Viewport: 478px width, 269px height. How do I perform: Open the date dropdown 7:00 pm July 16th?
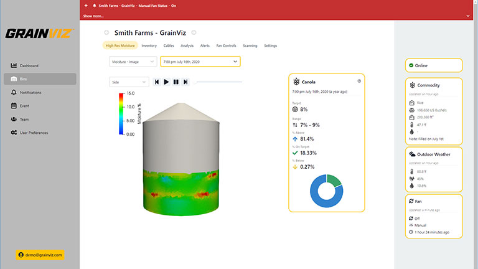(x=200, y=62)
